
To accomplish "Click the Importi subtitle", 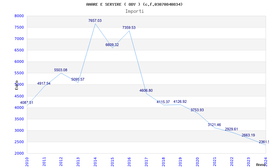I will [x=134, y=11].
